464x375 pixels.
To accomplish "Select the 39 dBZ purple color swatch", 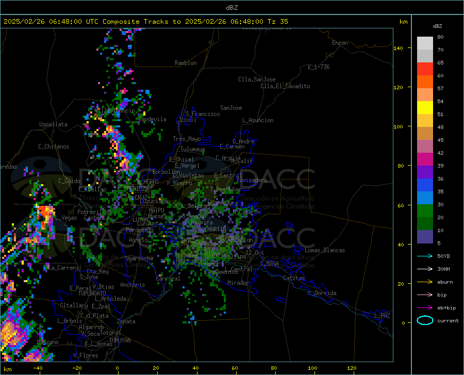I will coord(425,172).
